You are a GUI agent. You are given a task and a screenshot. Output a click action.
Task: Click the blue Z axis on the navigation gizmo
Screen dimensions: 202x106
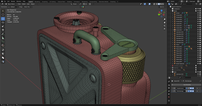pos(162,11)
